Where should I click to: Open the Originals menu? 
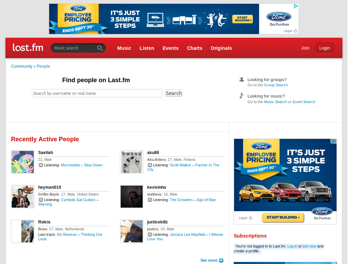pyautogui.click(x=221, y=48)
